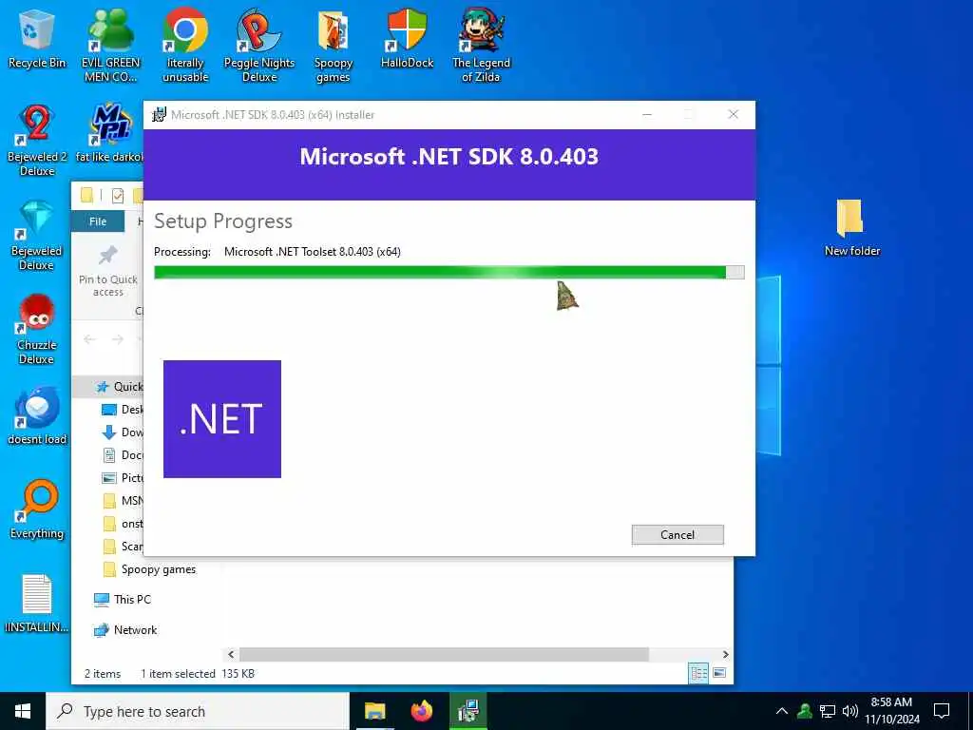Screen dimensions: 973x730
Task: Launch the HalloDock shortcut
Action: click(x=407, y=38)
